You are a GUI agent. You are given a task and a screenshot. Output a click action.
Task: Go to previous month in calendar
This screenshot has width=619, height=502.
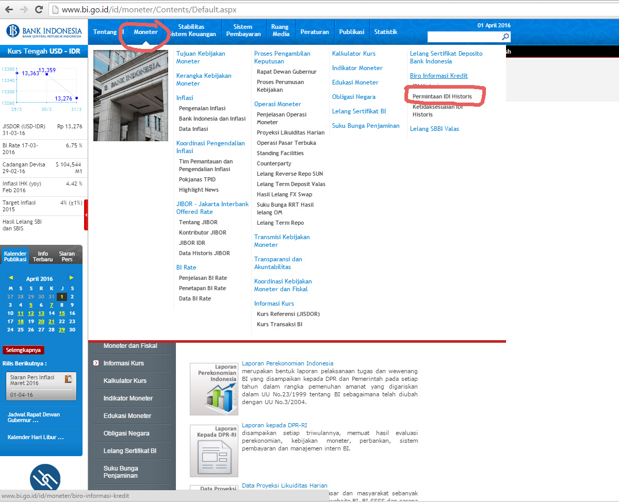click(x=11, y=278)
